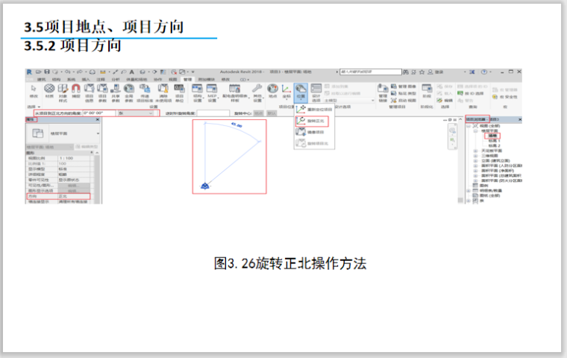Click the 地点 (Location) globe icon
This screenshot has width=567, height=358.
tap(273, 89)
